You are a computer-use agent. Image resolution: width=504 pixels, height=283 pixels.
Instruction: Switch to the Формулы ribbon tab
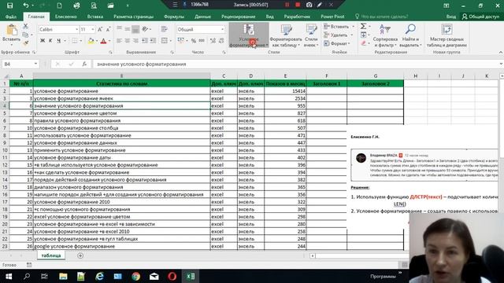click(174, 17)
